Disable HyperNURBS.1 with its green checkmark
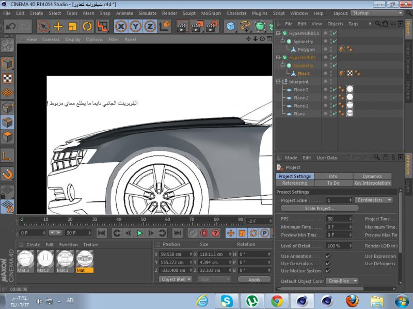Image resolution: width=413 pixels, height=309 pixels. [x=335, y=33]
